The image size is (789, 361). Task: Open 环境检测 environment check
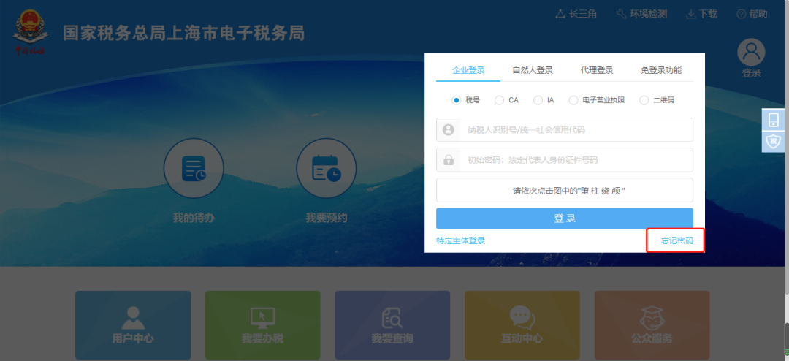click(x=641, y=14)
